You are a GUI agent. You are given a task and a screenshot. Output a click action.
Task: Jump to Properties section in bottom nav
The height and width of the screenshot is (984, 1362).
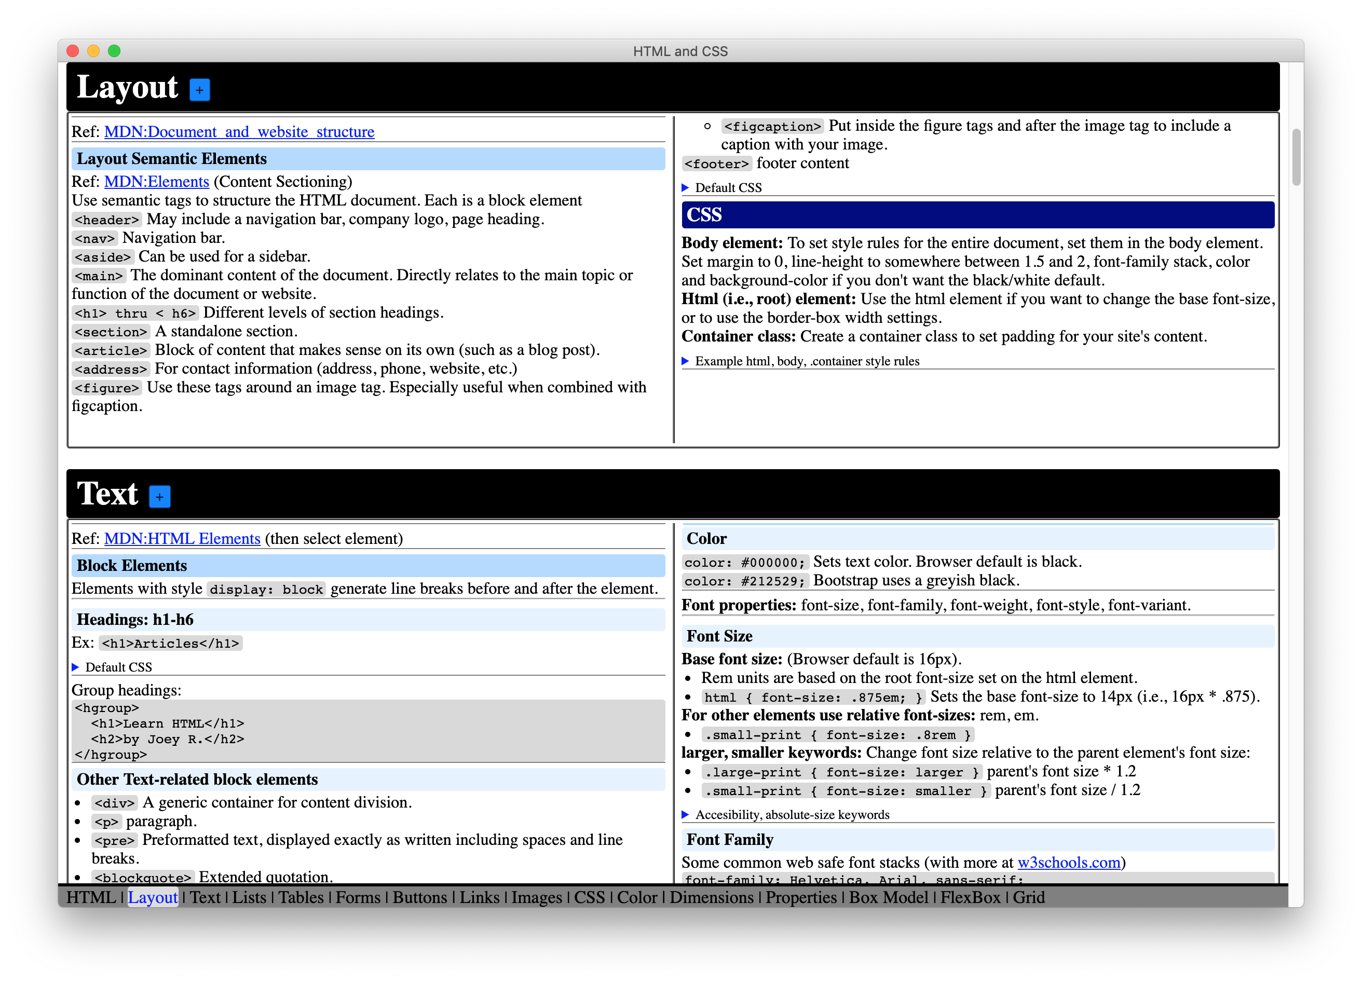pos(801,897)
